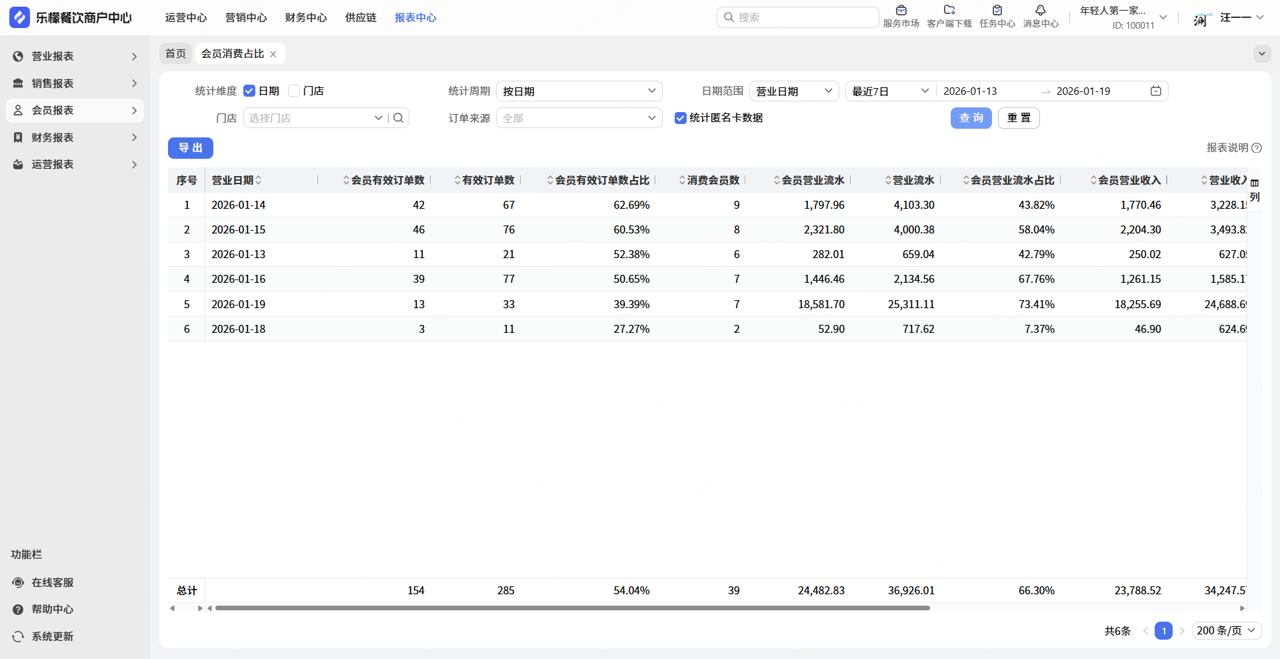Uncheck the 日期 dimension checkbox

(249, 91)
